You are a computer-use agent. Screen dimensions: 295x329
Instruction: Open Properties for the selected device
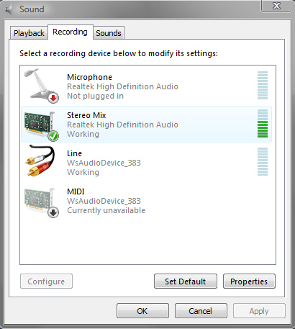point(249,281)
